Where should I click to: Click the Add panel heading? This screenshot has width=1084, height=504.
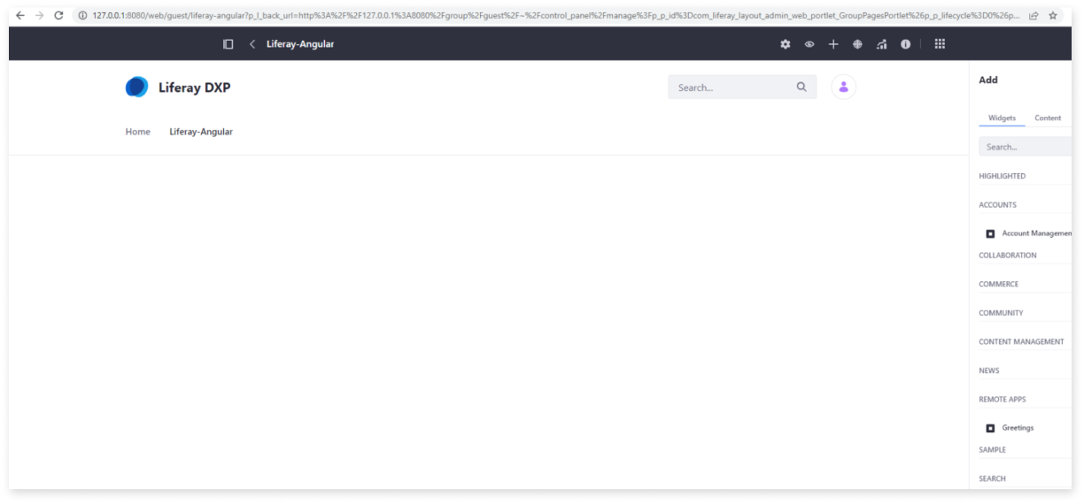click(988, 80)
